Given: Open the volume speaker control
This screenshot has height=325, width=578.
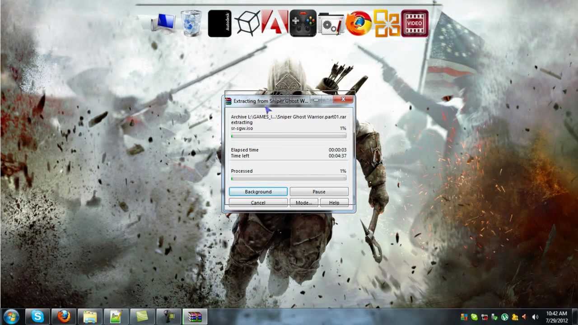Looking at the screenshot, I should tap(536, 317).
